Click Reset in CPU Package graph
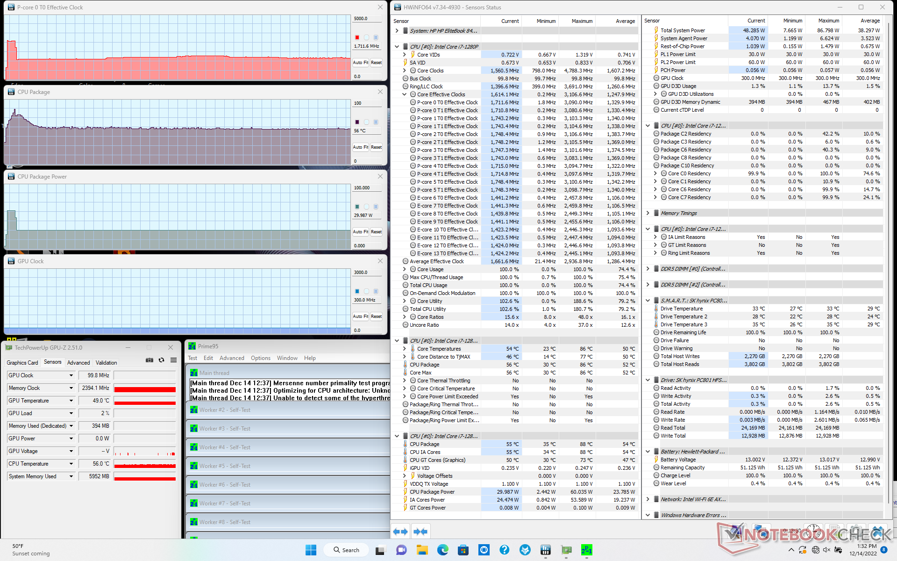Image resolution: width=897 pixels, height=561 pixels. [376, 147]
